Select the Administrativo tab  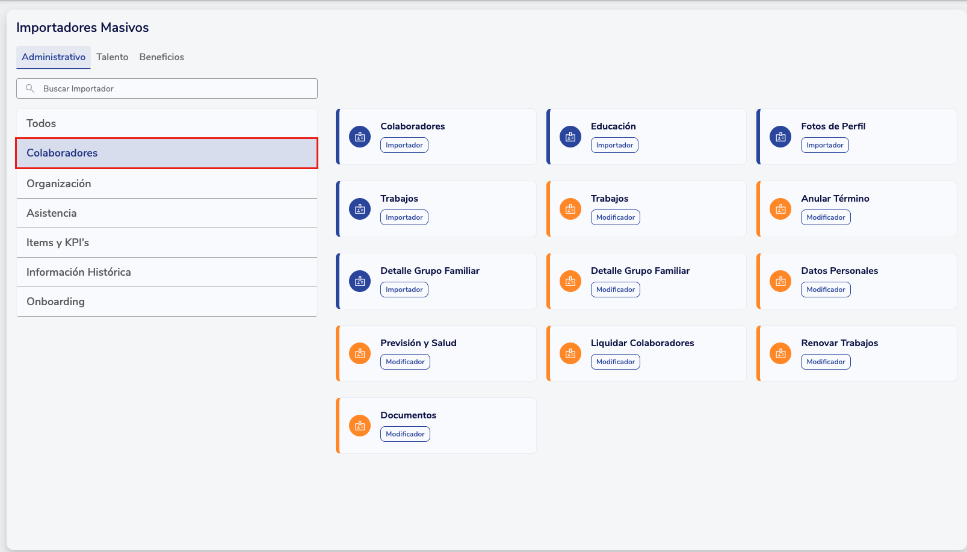pos(54,57)
